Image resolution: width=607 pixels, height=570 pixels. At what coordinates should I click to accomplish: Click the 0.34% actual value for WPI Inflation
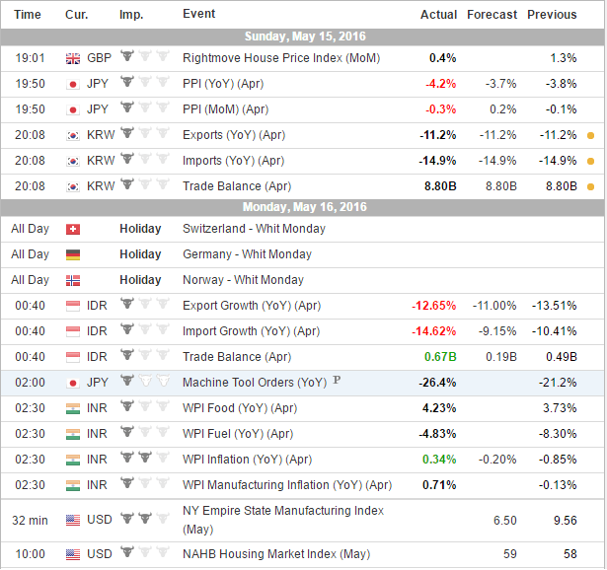coord(439,459)
